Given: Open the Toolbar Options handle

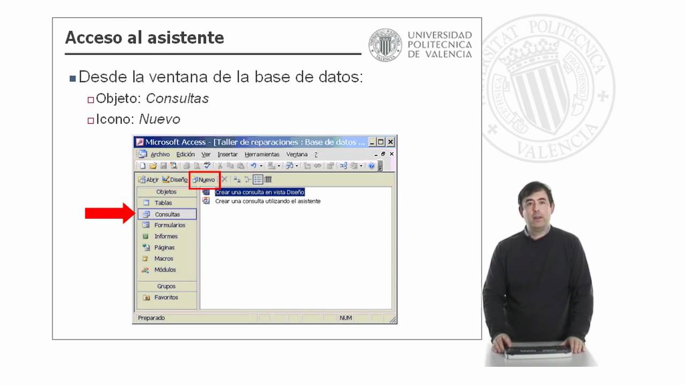Looking at the screenshot, I should pos(380,166).
